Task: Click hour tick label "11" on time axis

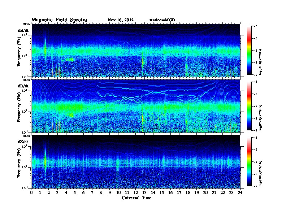Action: (x=127, y=192)
